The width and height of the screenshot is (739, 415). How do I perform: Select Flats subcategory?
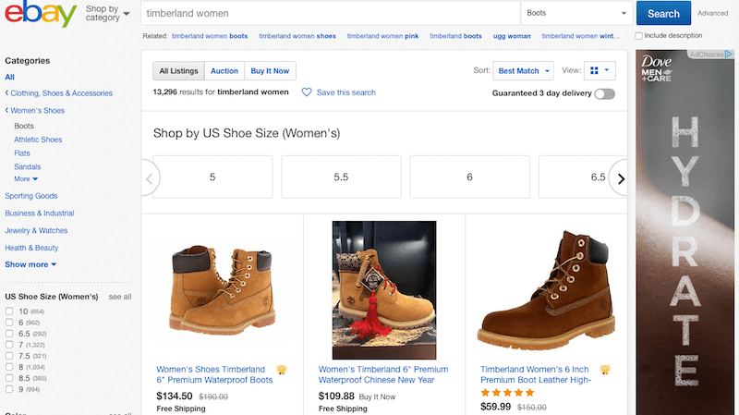pos(21,153)
